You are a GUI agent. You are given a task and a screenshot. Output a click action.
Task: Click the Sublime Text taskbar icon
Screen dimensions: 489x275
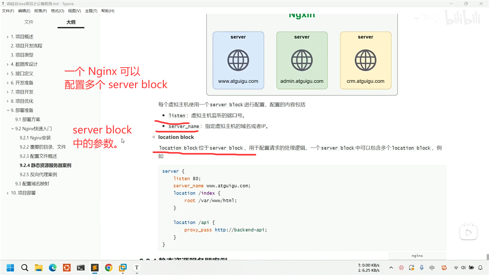95,268
